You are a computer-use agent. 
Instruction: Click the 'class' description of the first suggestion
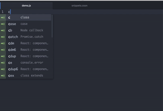(25, 17)
